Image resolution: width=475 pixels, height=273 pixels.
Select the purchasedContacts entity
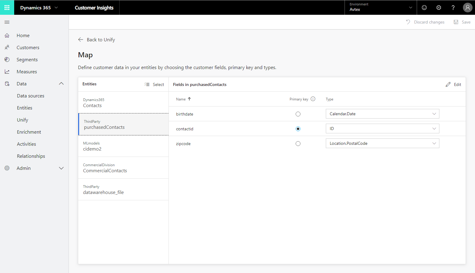point(123,124)
